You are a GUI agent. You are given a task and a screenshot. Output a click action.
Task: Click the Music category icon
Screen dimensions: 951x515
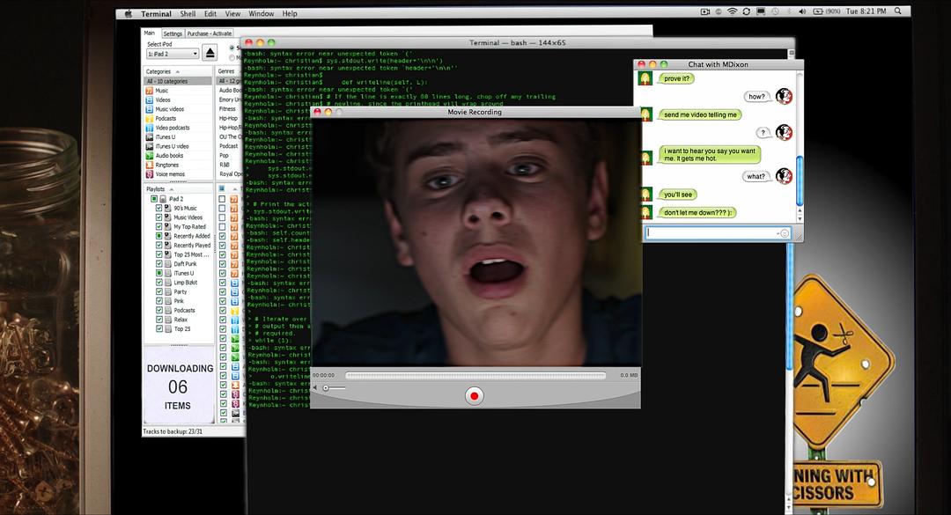point(149,91)
